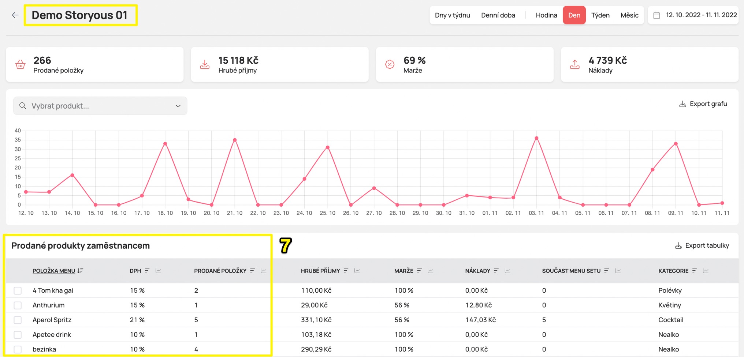Click Export grafu button
This screenshot has height=357, width=744.
(703, 104)
